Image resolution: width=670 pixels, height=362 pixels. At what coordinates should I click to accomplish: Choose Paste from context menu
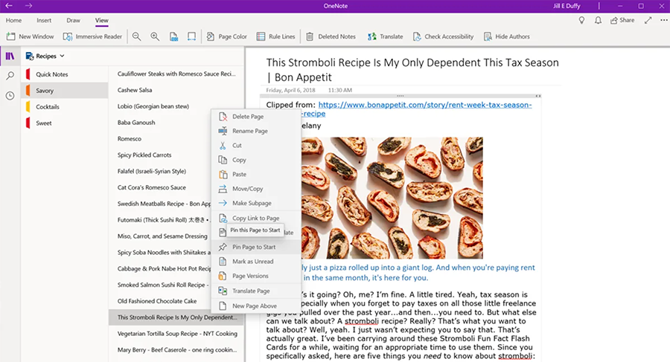coord(256,175)
